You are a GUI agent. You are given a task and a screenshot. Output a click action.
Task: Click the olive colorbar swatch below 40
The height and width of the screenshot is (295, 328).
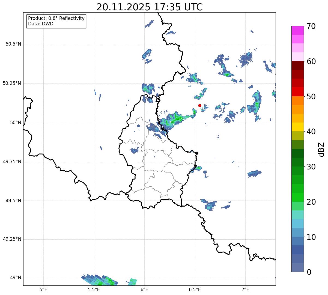[297, 136]
